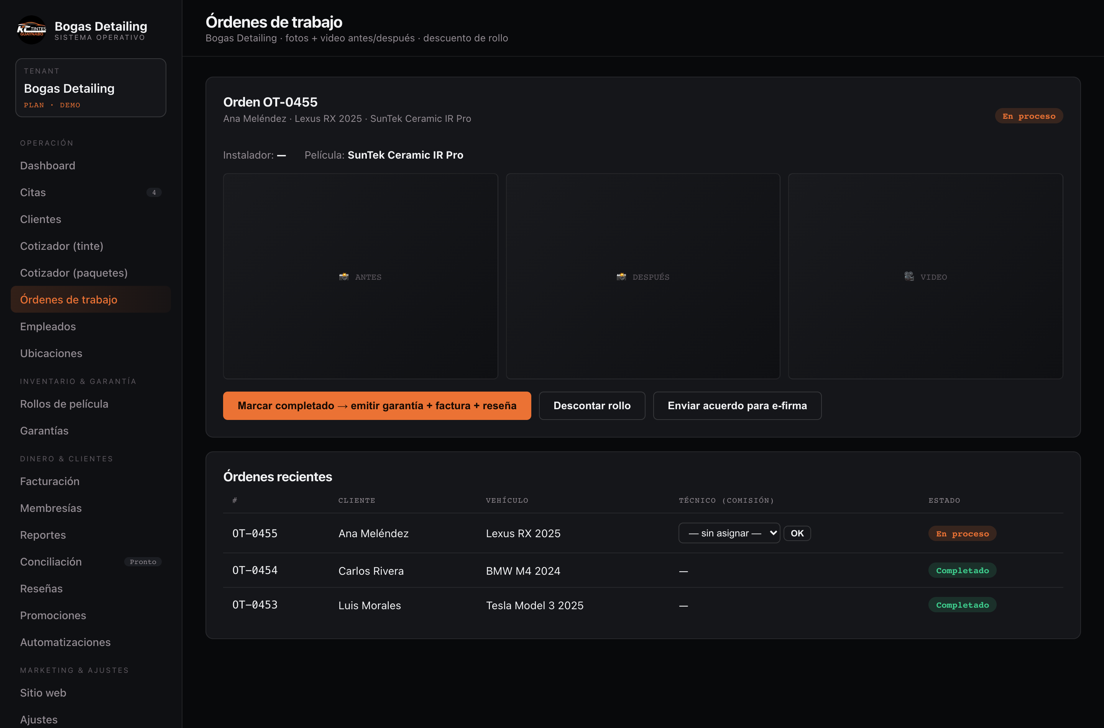Click the Descontar rollo button
The image size is (1104, 728).
592,406
